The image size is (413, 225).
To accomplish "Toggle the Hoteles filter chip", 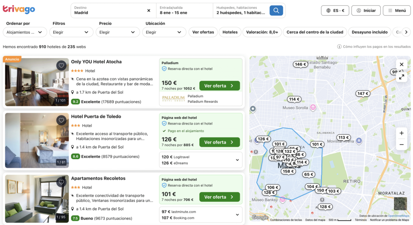I will point(230,32).
